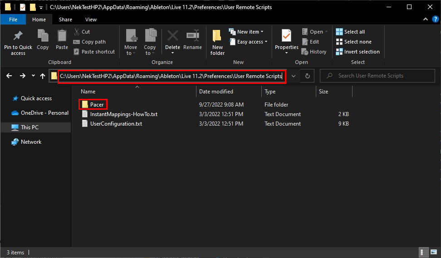This screenshot has width=441, height=258.
Task: Click the Cut scissors command
Action: coord(82,32)
